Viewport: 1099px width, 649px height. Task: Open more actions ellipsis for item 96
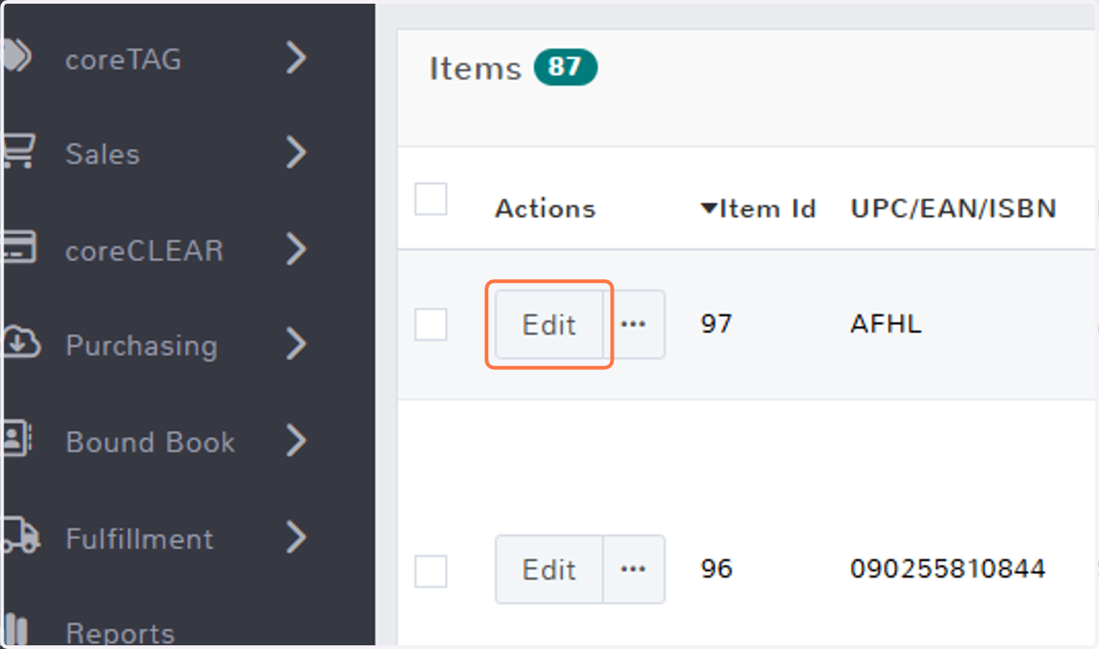[634, 569]
